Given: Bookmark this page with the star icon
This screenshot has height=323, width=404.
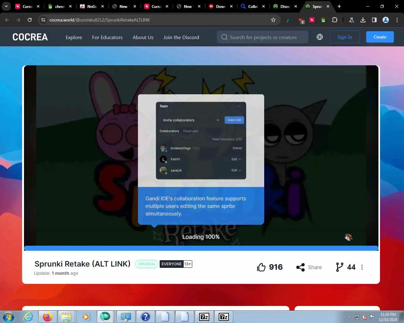Looking at the screenshot, I should [273, 20].
